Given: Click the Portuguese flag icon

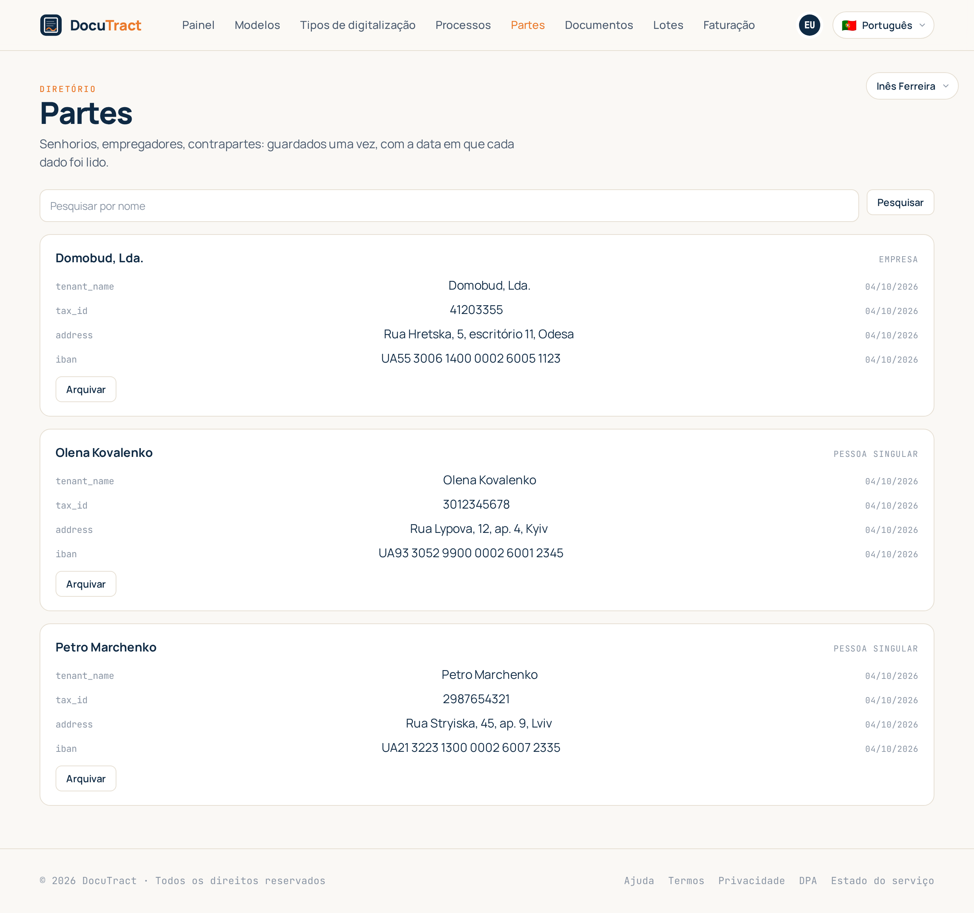Looking at the screenshot, I should point(849,25).
